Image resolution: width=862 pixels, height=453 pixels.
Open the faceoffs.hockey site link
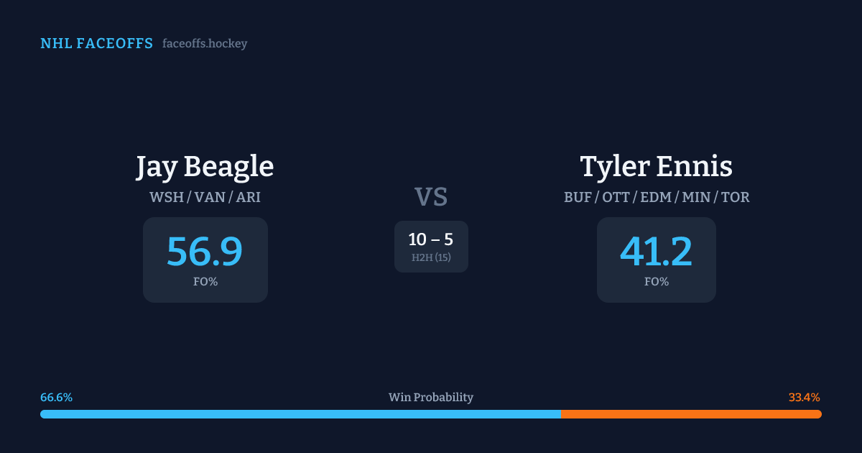coord(205,44)
